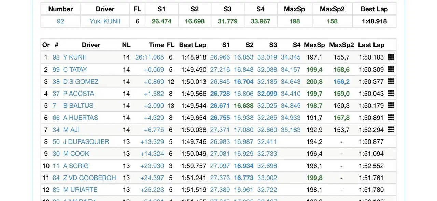Sort table by Last Lap header
The image size is (437, 201).
coord(371,45)
